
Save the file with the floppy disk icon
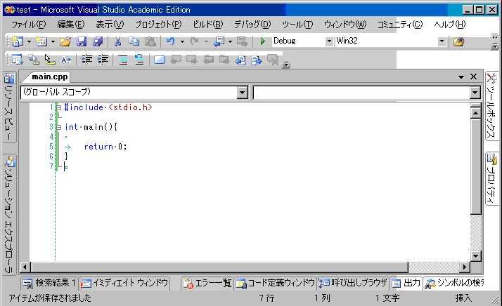[x=82, y=41]
